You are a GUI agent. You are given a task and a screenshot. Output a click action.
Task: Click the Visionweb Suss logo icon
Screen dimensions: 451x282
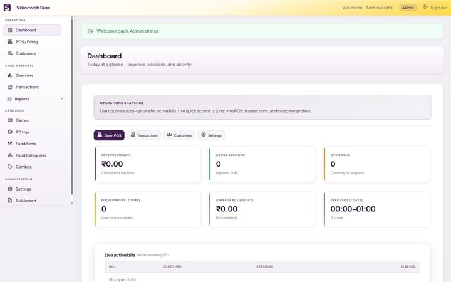(7, 8)
